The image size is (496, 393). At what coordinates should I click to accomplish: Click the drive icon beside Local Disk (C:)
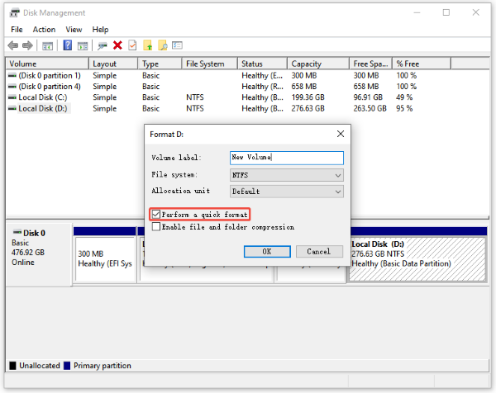[x=12, y=97]
